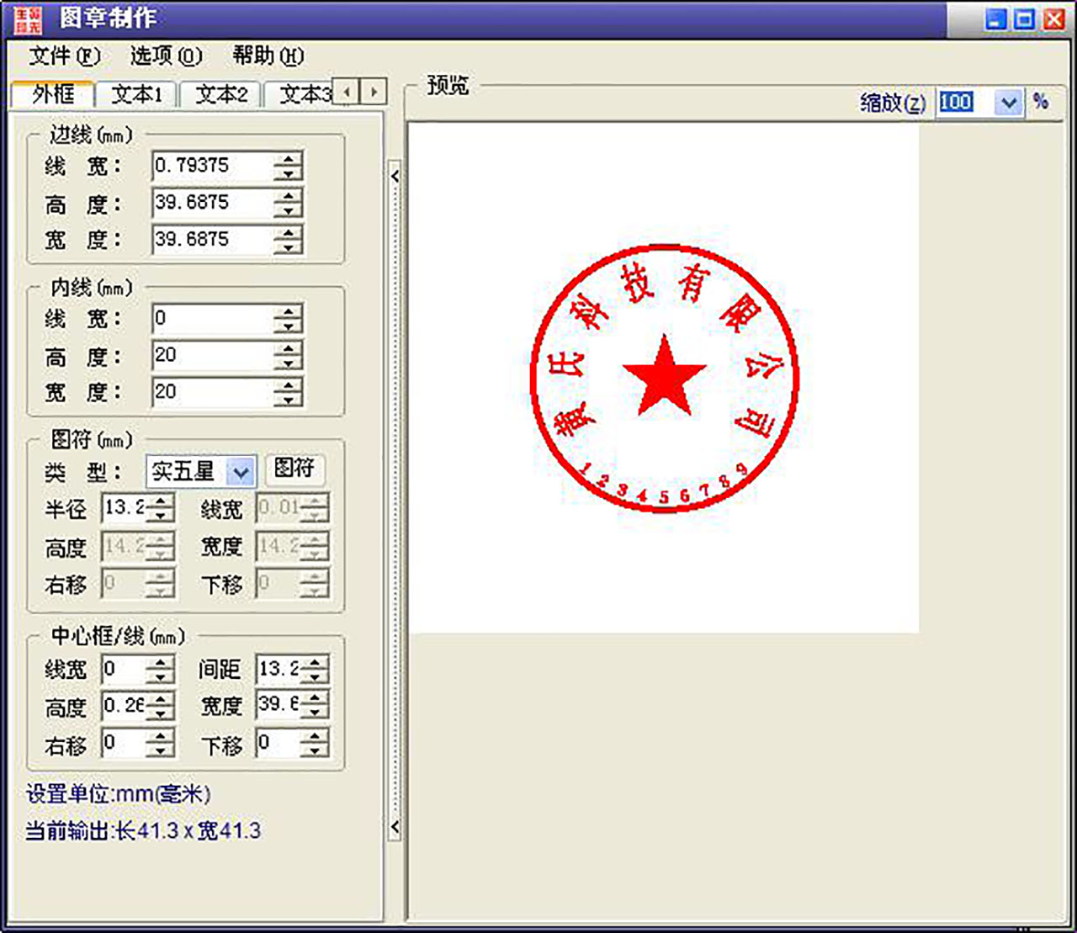Close the 图章制作 window
This screenshot has width=1077, height=933.
pyautogui.click(x=1054, y=19)
